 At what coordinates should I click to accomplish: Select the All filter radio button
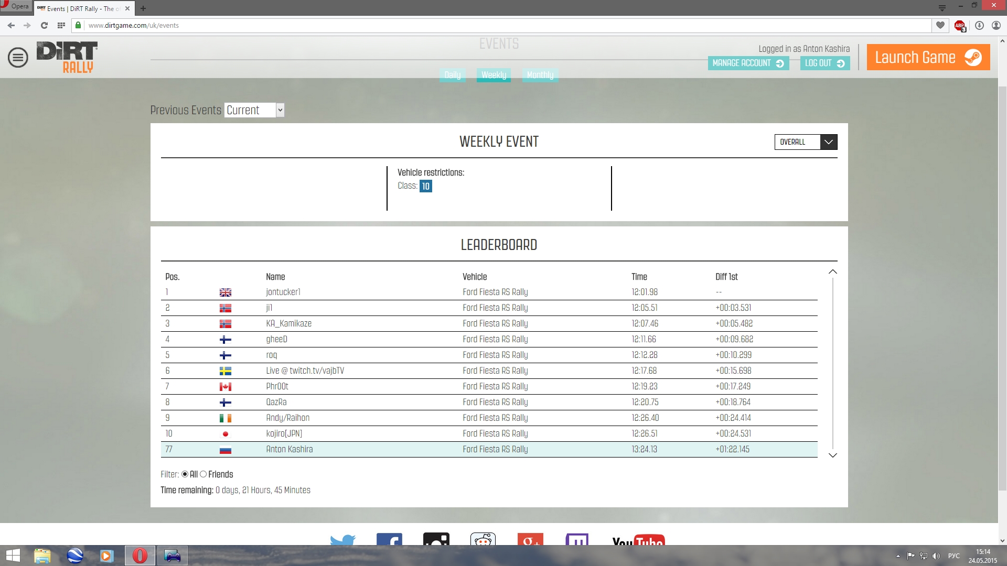pyautogui.click(x=185, y=474)
